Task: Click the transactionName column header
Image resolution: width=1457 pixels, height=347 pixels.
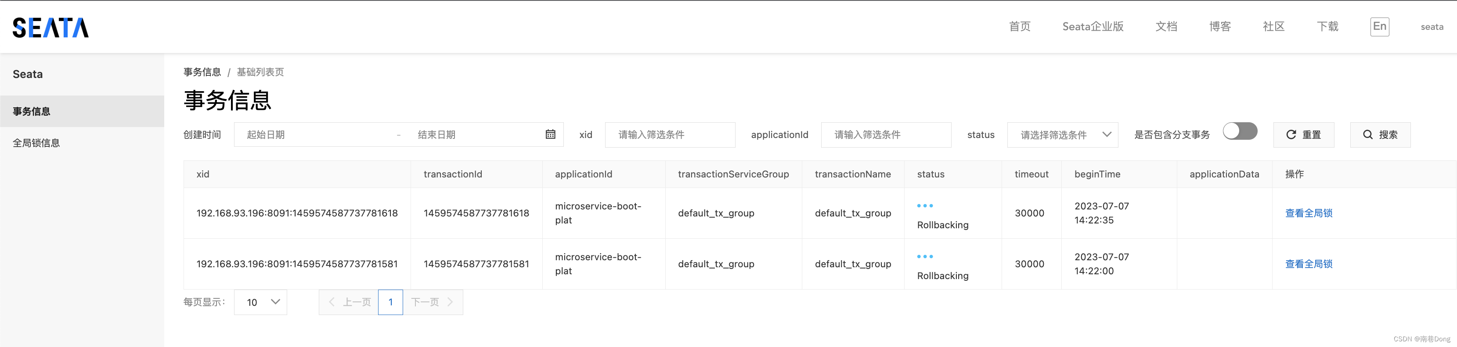Action: [852, 174]
